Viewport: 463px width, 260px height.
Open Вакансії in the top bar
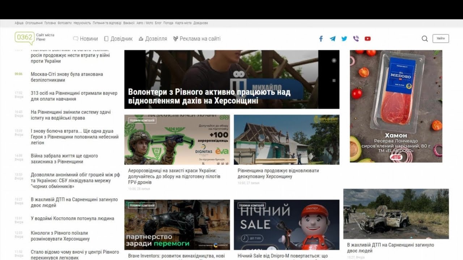[129, 23]
